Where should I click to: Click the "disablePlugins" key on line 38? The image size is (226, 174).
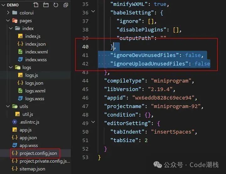point(141,30)
